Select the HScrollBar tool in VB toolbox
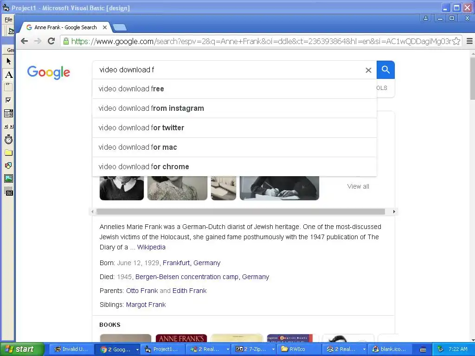Image resolution: width=475 pixels, height=356 pixels. pyautogui.click(x=8, y=127)
